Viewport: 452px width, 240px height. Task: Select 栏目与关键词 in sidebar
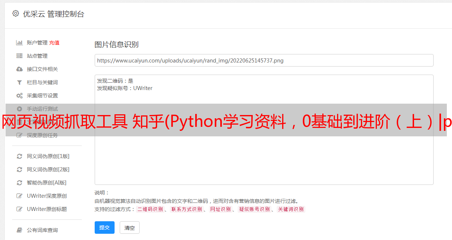click(42, 82)
